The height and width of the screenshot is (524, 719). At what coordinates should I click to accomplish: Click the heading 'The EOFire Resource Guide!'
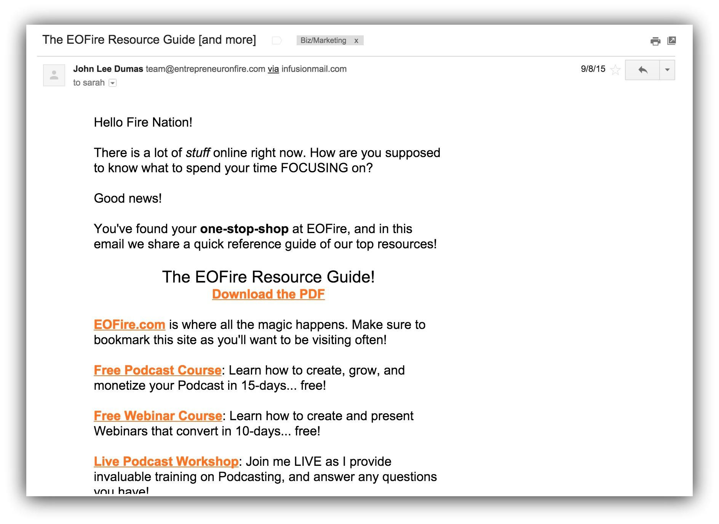pyautogui.click(x=268, y=277)
